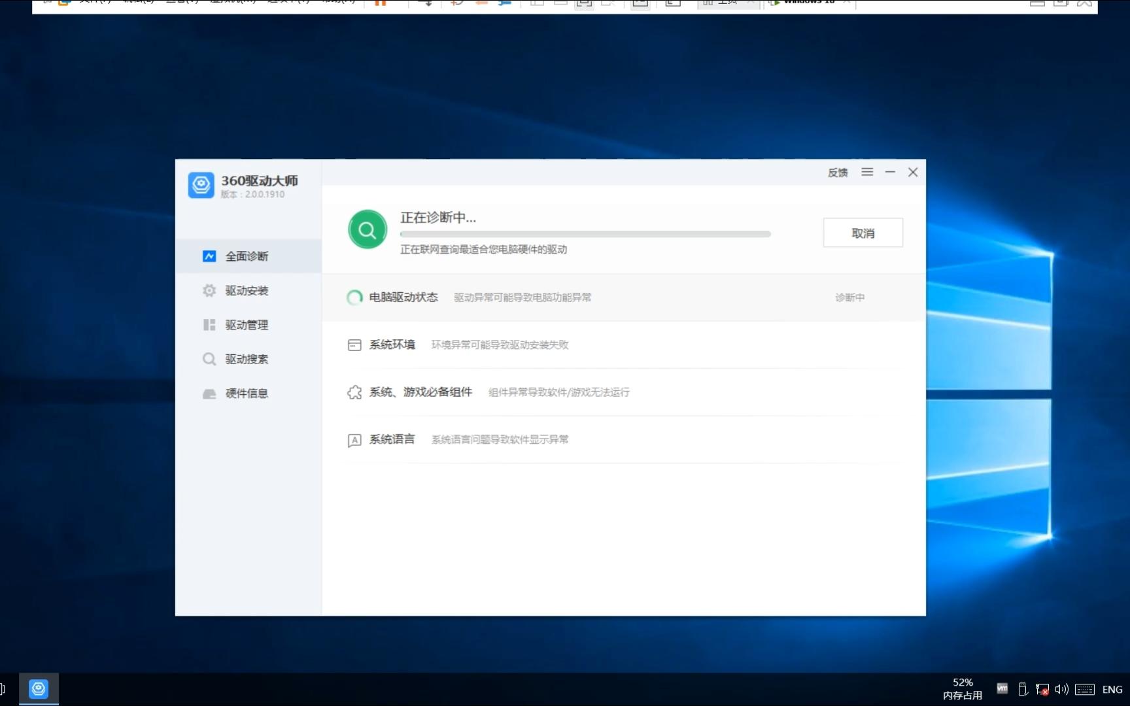This screenshot has height=706, width=1130.
Task: Minimize the 360驱动大师 window
Action: pos(890,172)
